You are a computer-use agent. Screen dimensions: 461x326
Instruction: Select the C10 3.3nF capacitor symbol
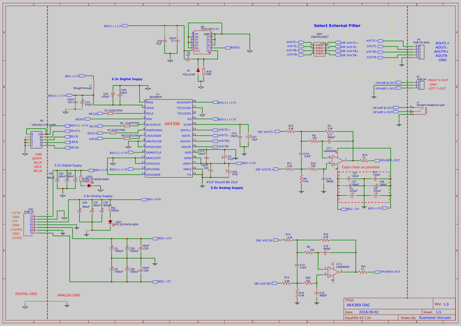301,153
